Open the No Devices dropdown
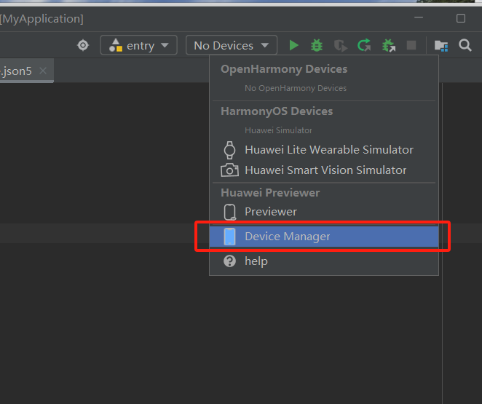 pyautogui.click(x=231, y=45)
